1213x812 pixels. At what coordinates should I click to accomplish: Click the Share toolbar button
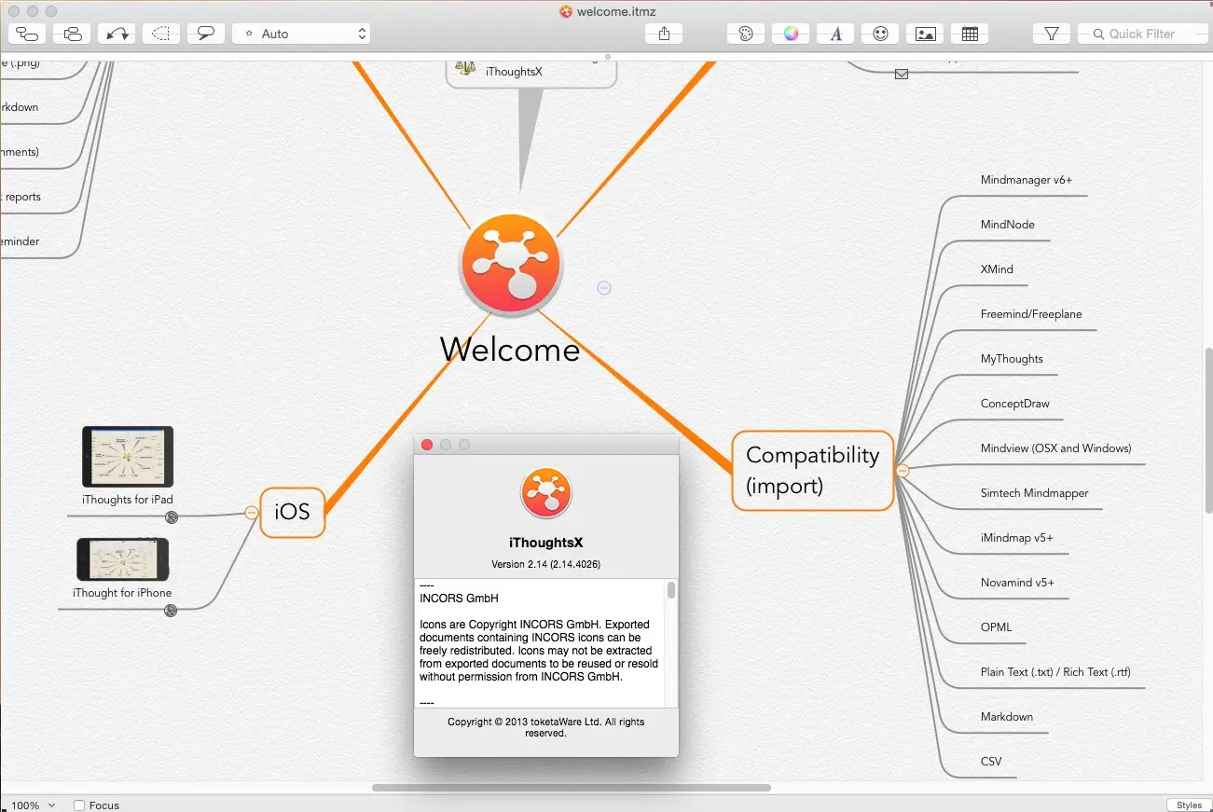[664, 34]
